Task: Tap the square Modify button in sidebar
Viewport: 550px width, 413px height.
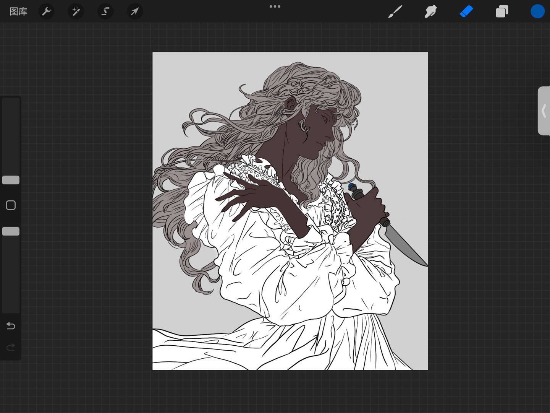Action: point(11,205)
